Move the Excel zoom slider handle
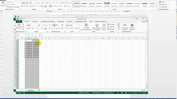This screenshot has width=177, height=99. [135, 93]
